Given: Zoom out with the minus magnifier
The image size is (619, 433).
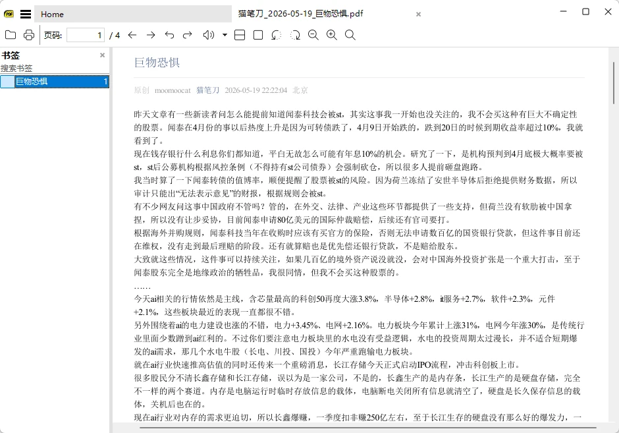Looking at the screenshot, I should (313, 35).
